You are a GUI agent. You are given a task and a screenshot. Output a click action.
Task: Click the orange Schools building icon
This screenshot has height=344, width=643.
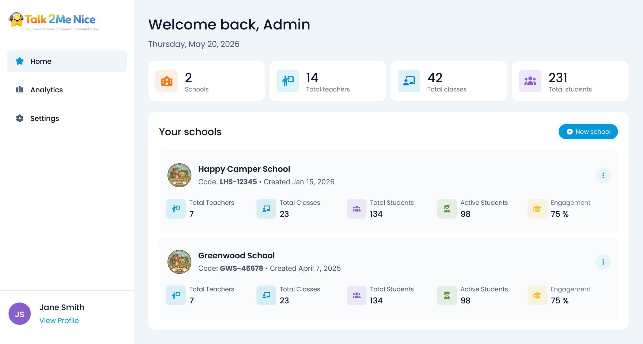click(167, 81)
